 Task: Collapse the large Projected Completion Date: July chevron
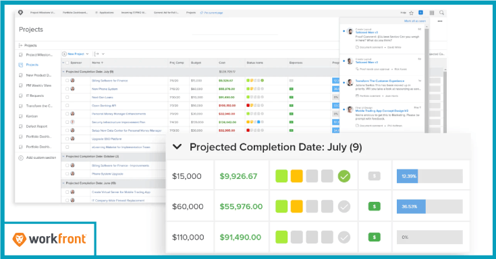click(x=177, y=147)
